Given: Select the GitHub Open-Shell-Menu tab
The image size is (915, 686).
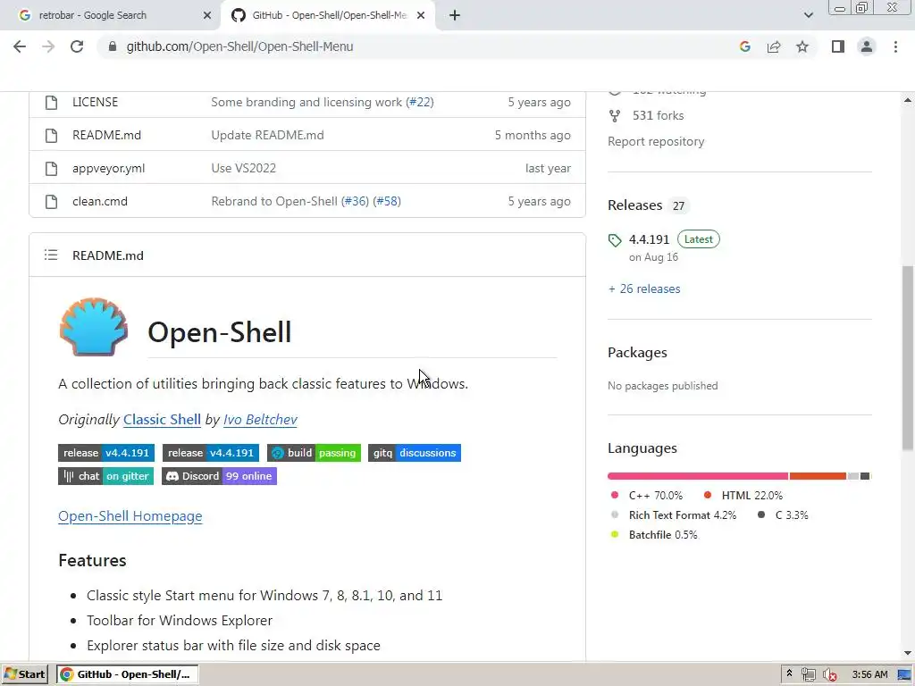Looking at the screenshot, I should [329, 15].
